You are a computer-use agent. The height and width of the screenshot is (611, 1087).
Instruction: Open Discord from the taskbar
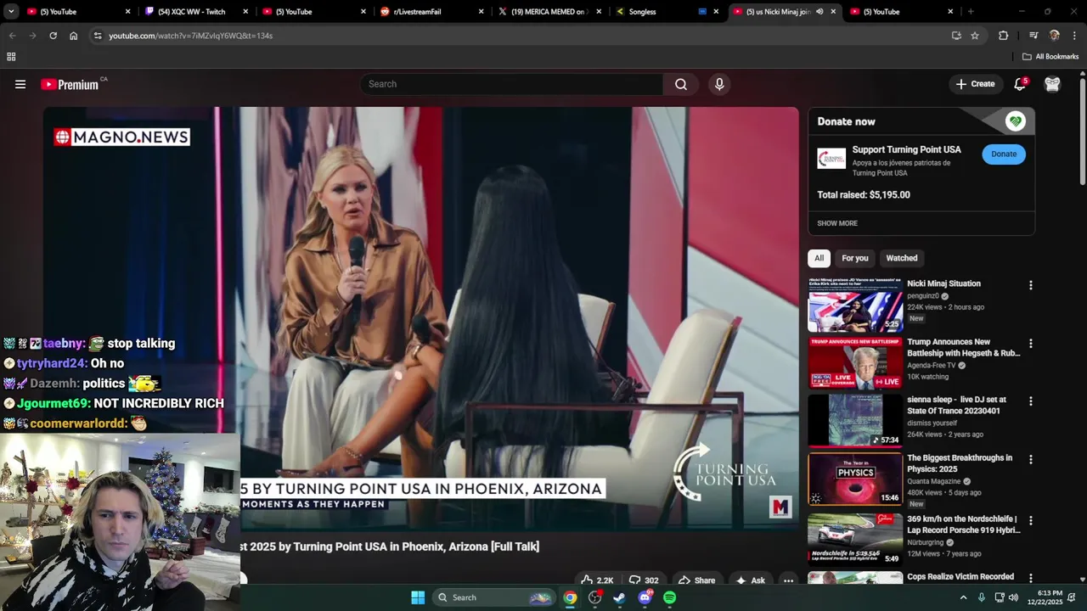click(645, 597)
